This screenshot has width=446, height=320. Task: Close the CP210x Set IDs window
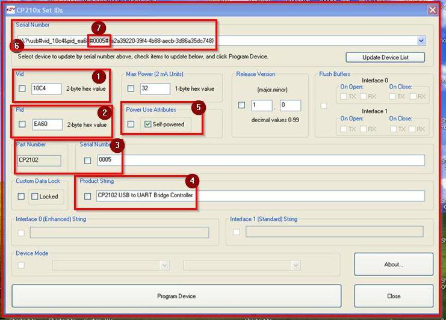tap(433, 10)
